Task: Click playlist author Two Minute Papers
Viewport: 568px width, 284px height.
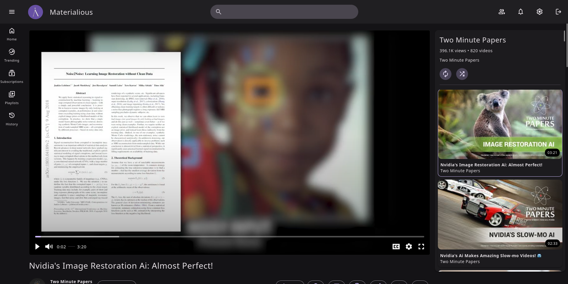Action: [459, 60]
